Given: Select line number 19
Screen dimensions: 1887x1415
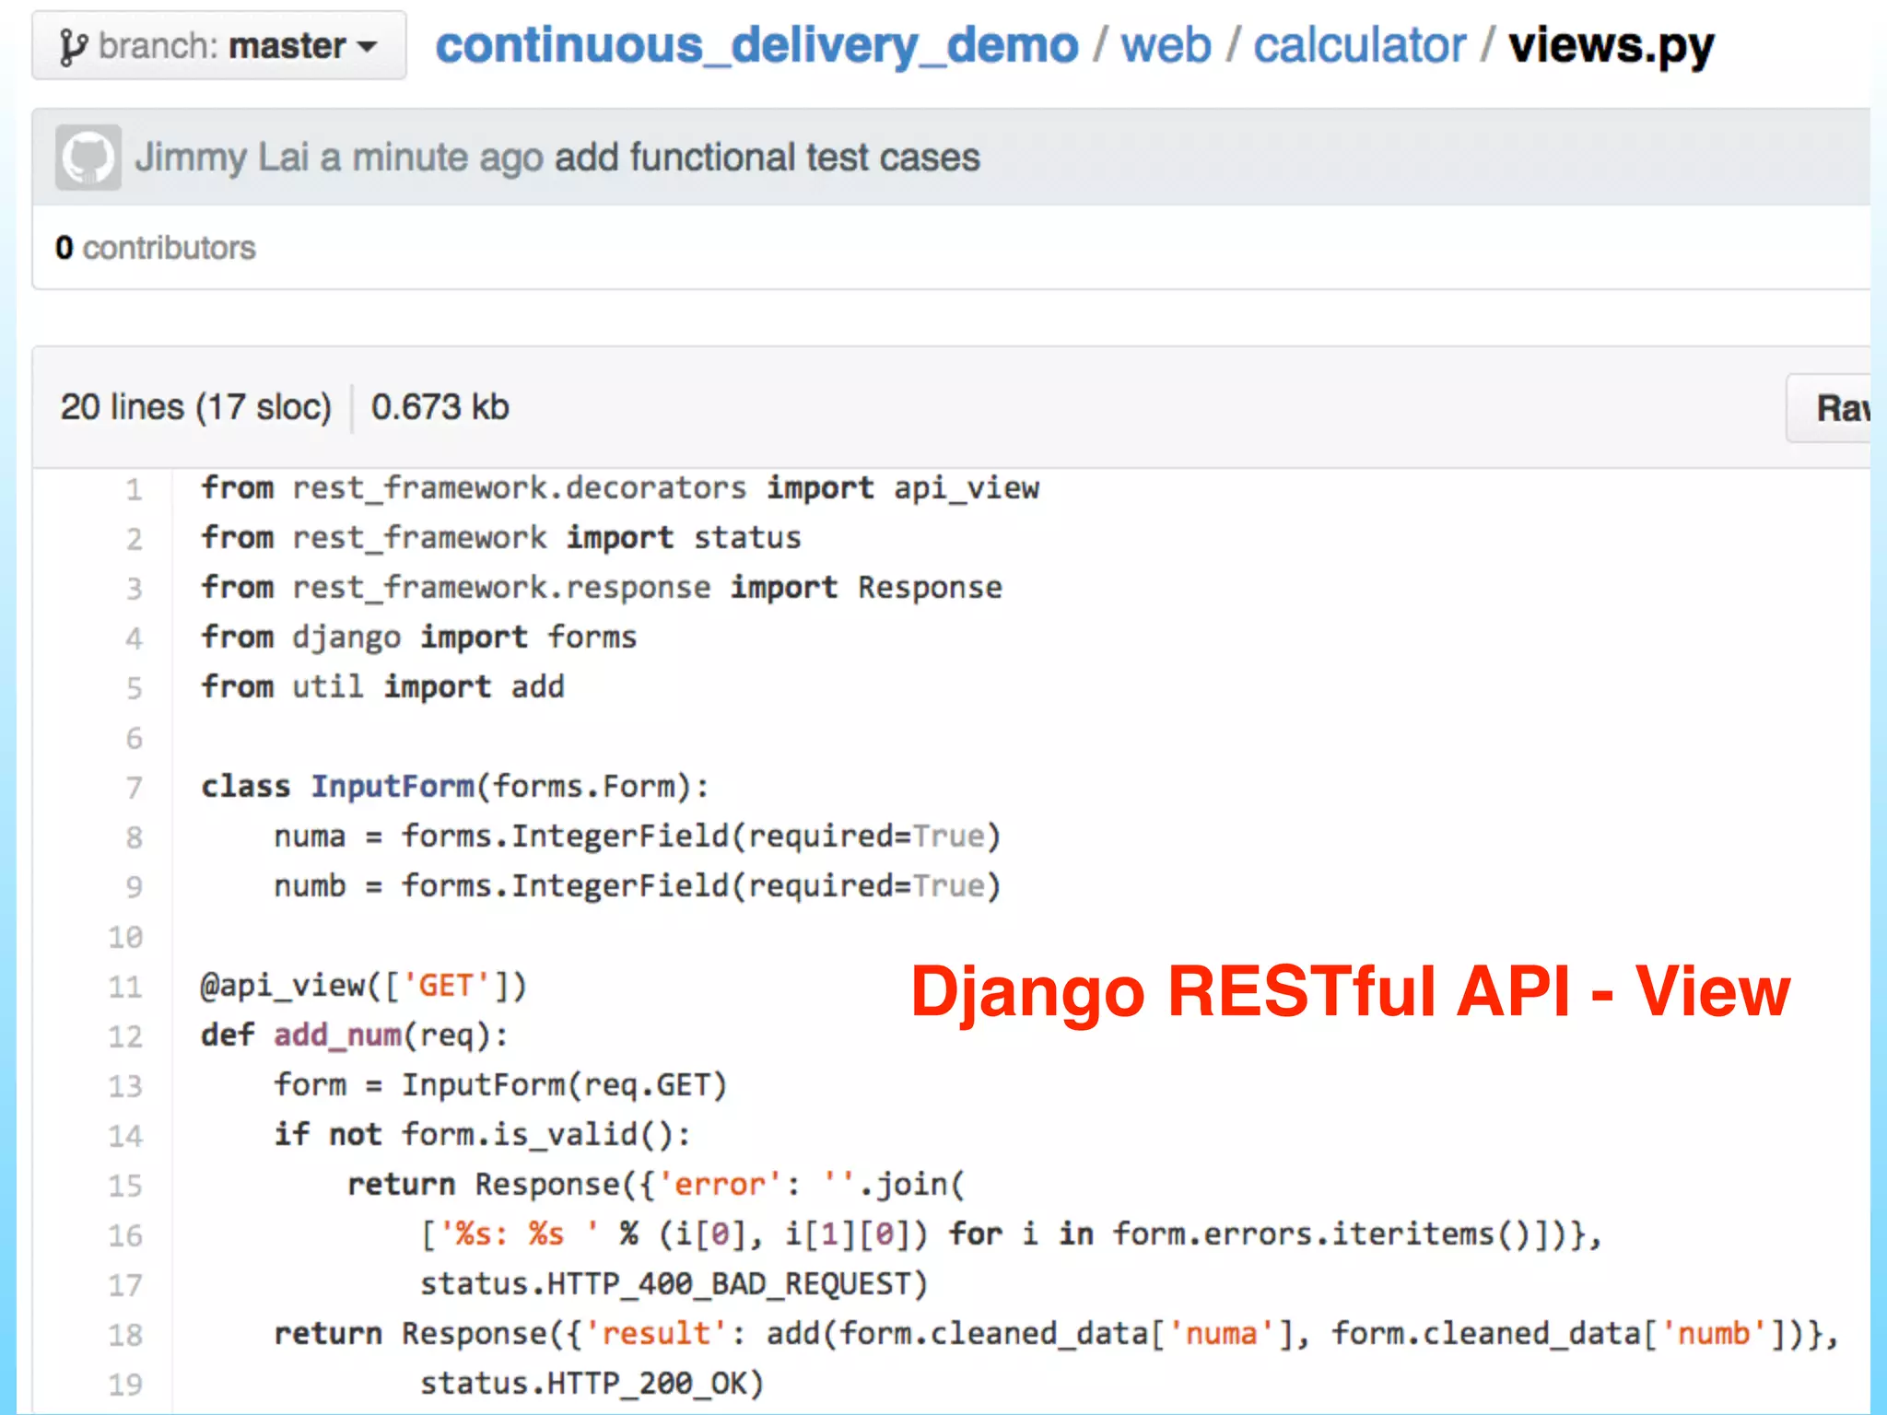Looking at the screenshot, I should pyautogui.click(x=126, y=1385).
